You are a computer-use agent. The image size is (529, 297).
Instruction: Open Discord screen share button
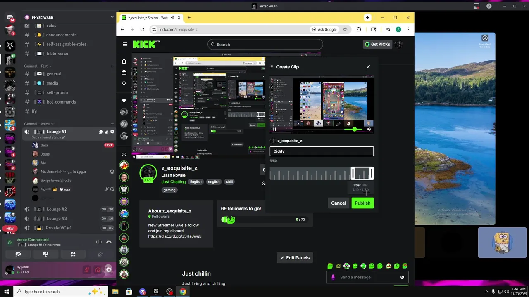coord(45,254)
